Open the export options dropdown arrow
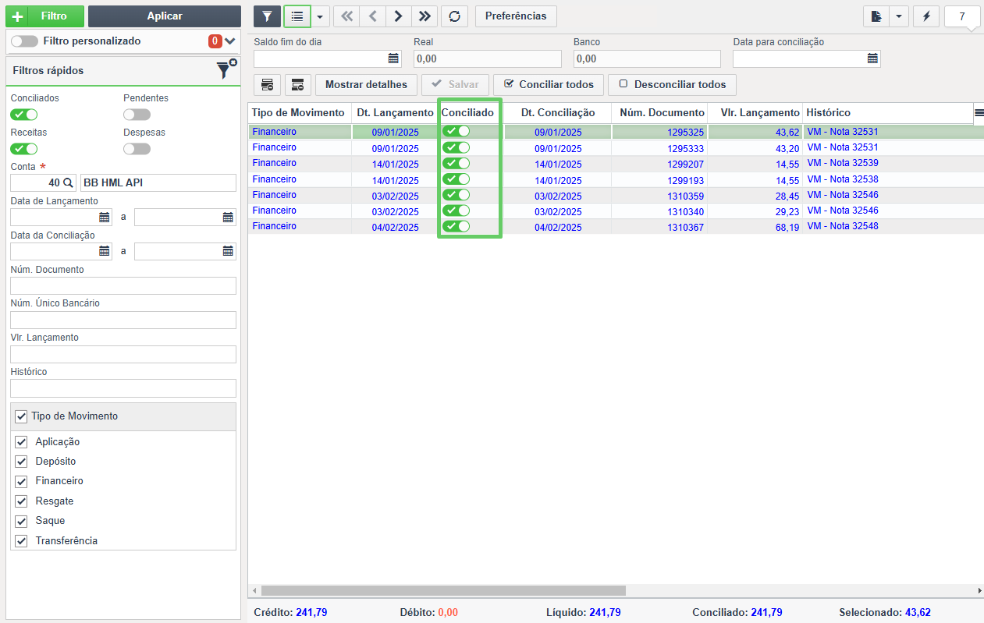This screenshot has width=984, height=623. click(x=899, y=16)
